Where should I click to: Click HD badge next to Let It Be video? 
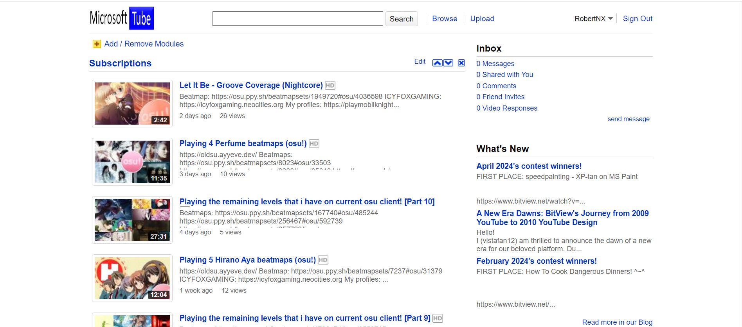pos(330,86)
